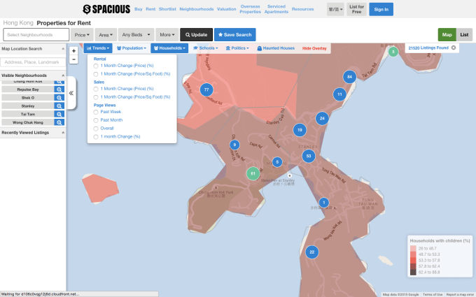Image resolution: width=476 pixels, height=297 pixels.
Task: Click zoom icon for Wong Chuk Hang
Action: (x=59, y=121)
